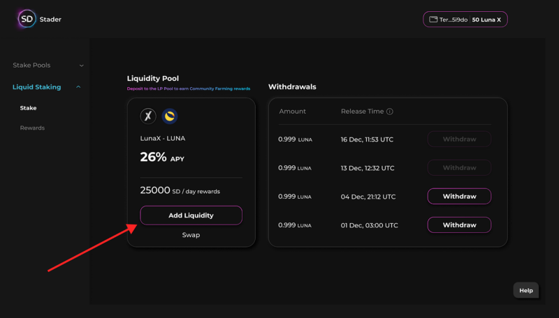Click Add Liquidity button
559x318 pixels.
191,215
